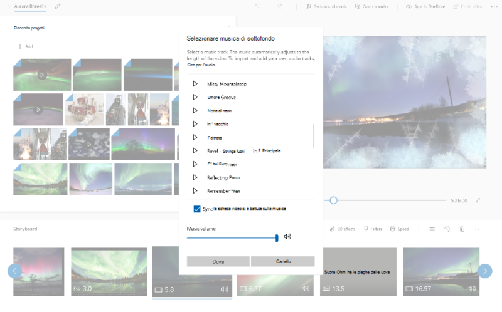
Task: Toggle audio icon on the 16.97 storyboard clip
Action: click(x=472, y=289)
